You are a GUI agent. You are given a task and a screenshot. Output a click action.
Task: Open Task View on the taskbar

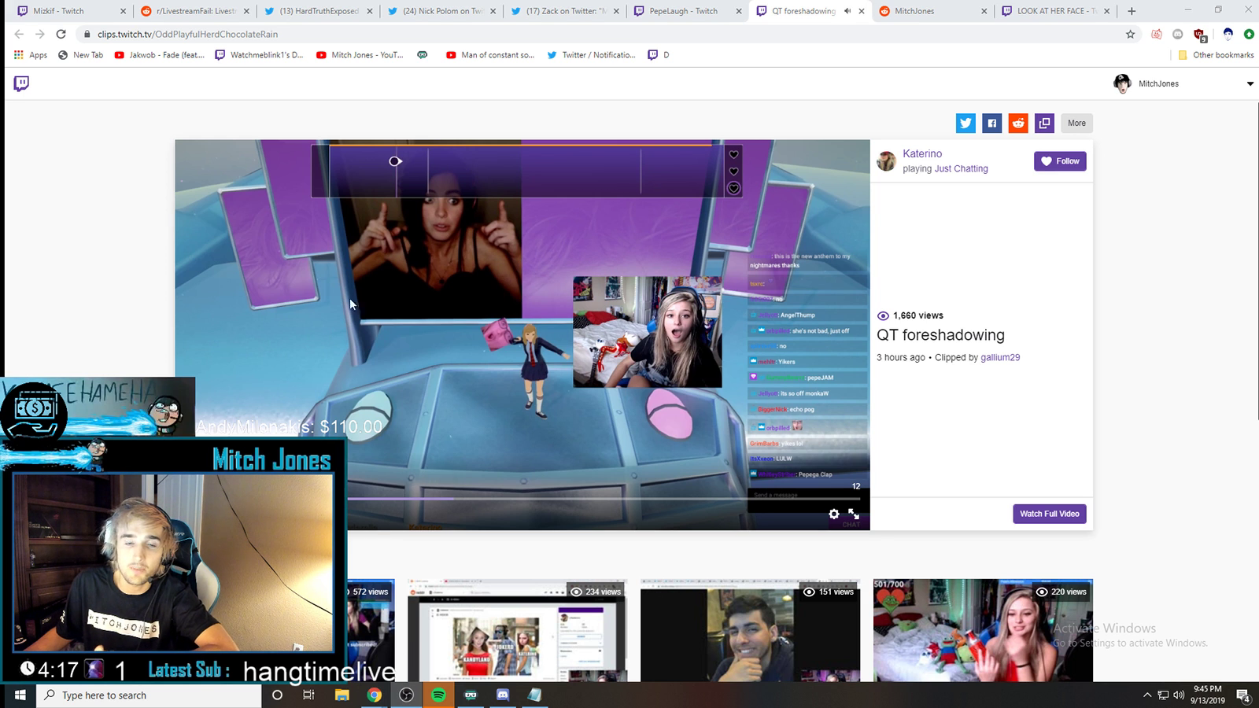tap(308, 695)
